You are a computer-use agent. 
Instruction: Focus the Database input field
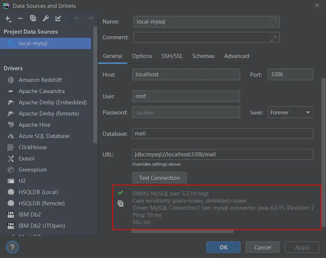click(223, 133)
